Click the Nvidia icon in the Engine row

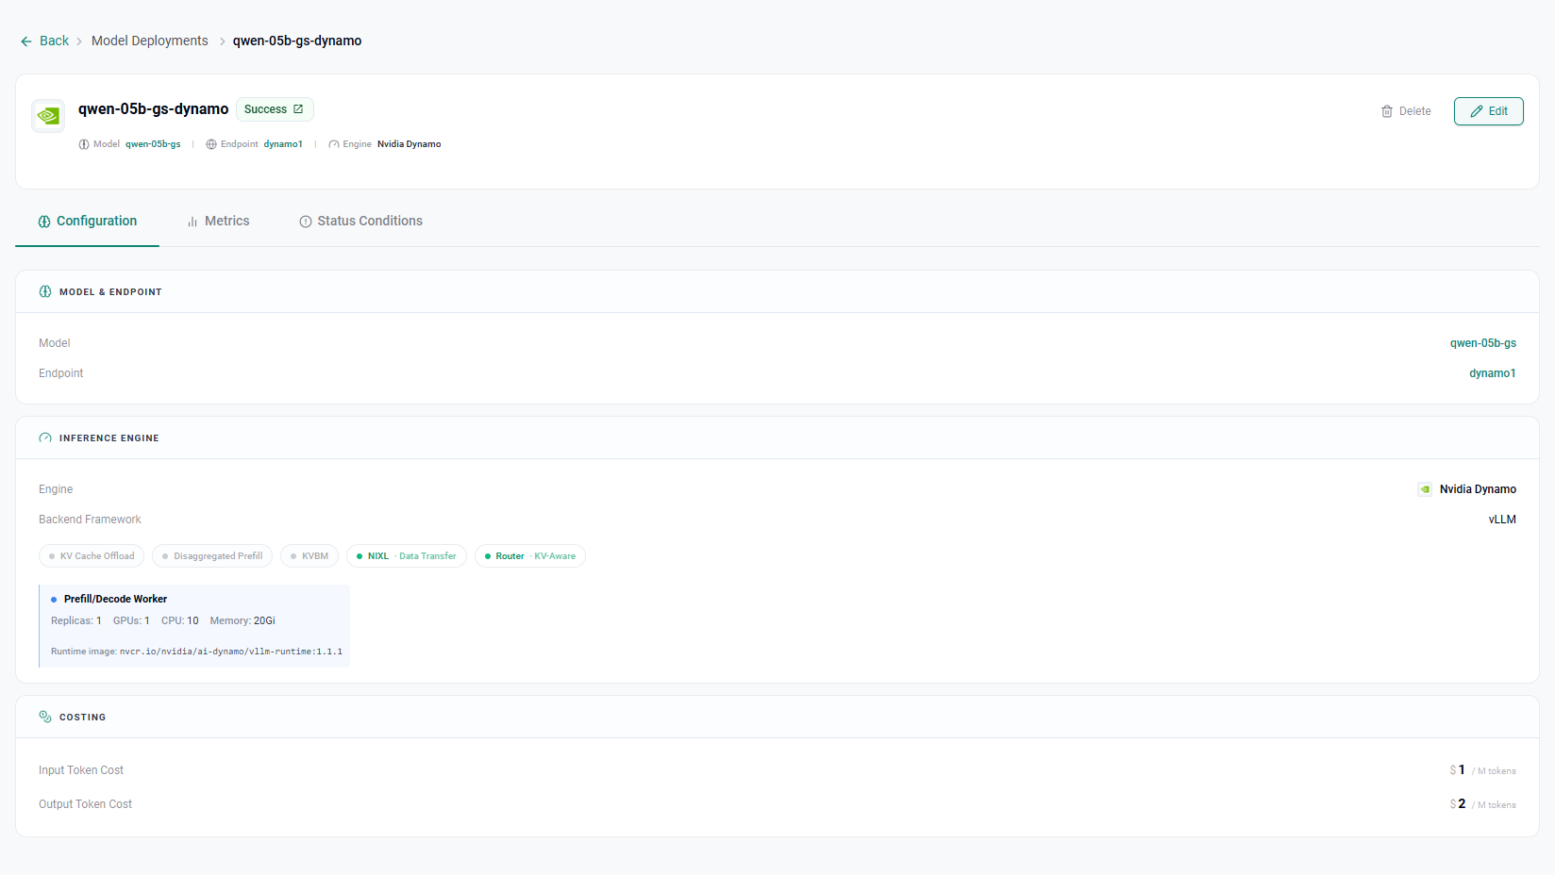coord(1425,489)
